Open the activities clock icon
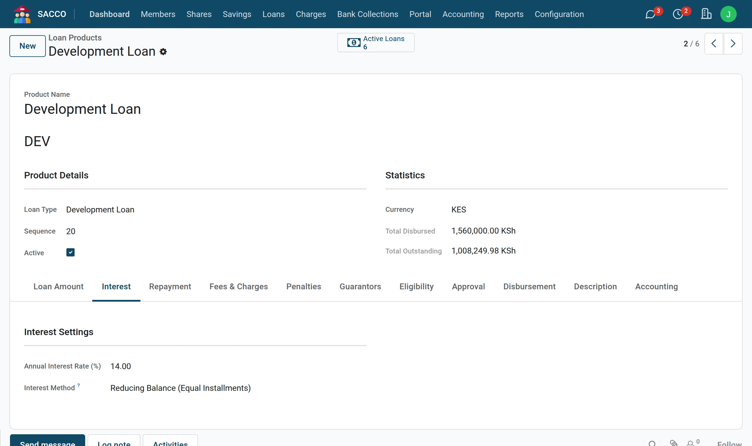The width and height of the screenshot is (752, 446). pyautogui.click(x=678, y=14)
